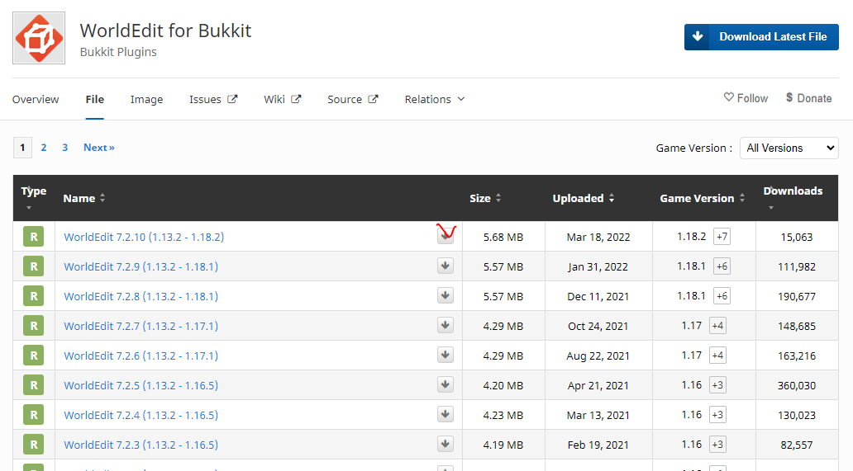This screenshot has height=471, width=853.
Task: Expand +3 versions in the WorldEdit 7.2.4 row
Action: pos(717,415)
